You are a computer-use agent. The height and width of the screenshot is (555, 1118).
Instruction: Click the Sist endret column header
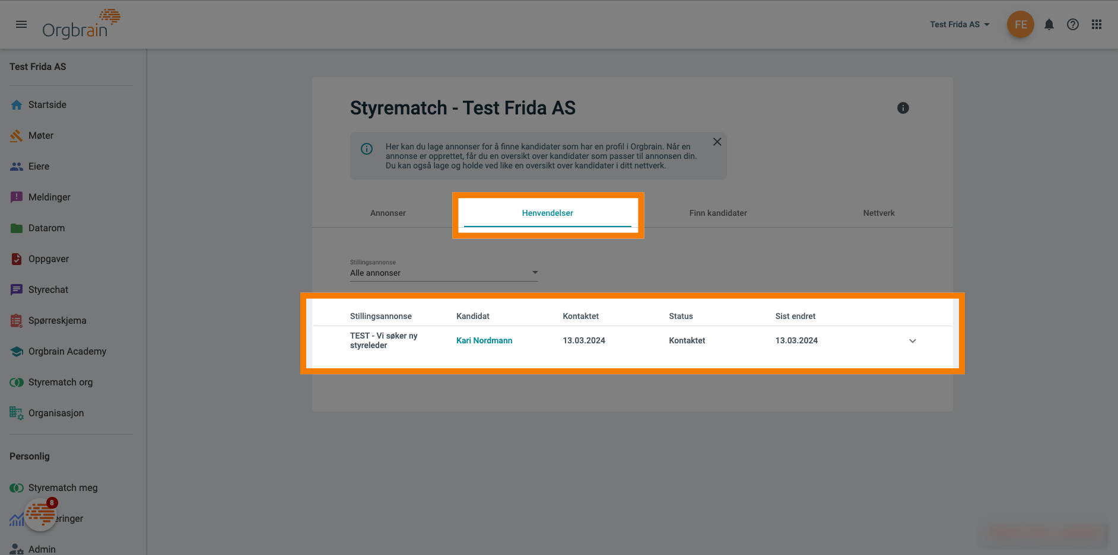(x=795, y=316)
